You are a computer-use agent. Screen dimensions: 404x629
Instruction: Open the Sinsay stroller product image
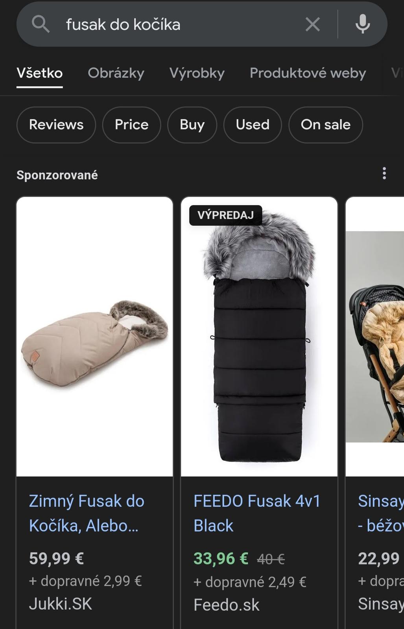(375, 337)
